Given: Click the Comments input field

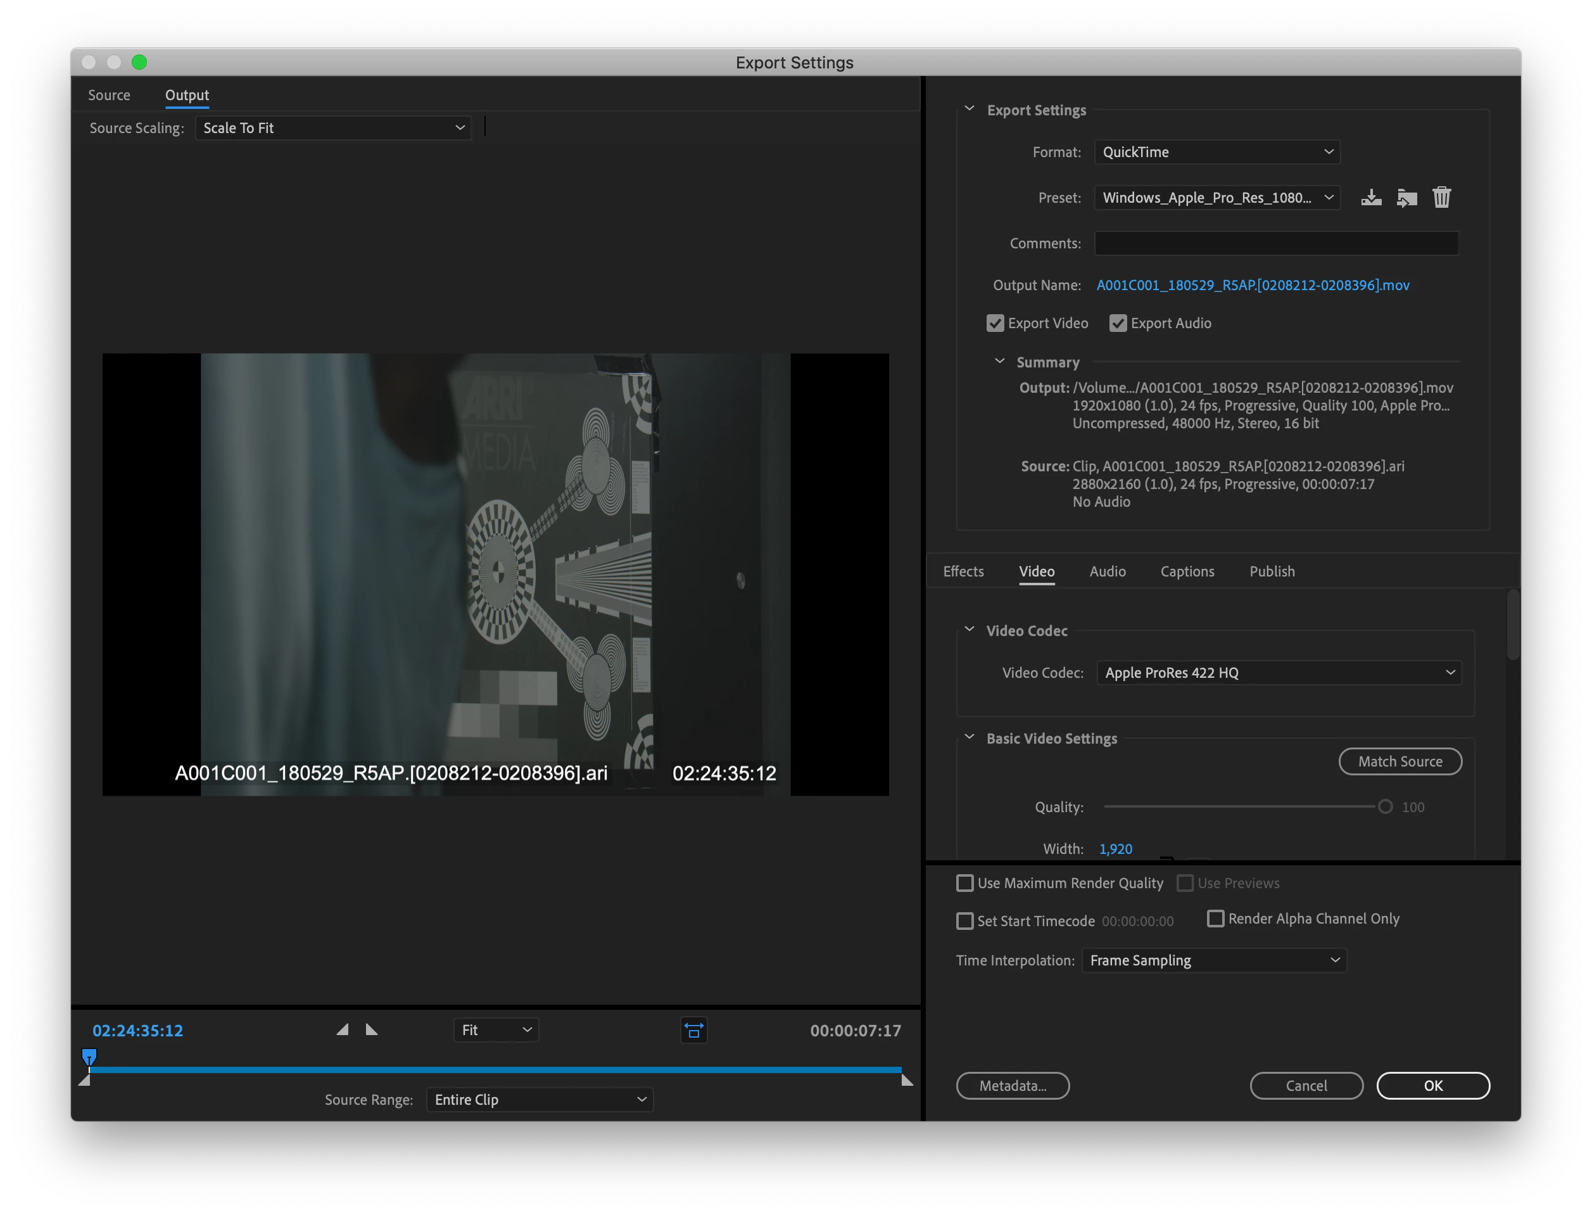Looking at the screenshot, I should tap(1276, 244).
